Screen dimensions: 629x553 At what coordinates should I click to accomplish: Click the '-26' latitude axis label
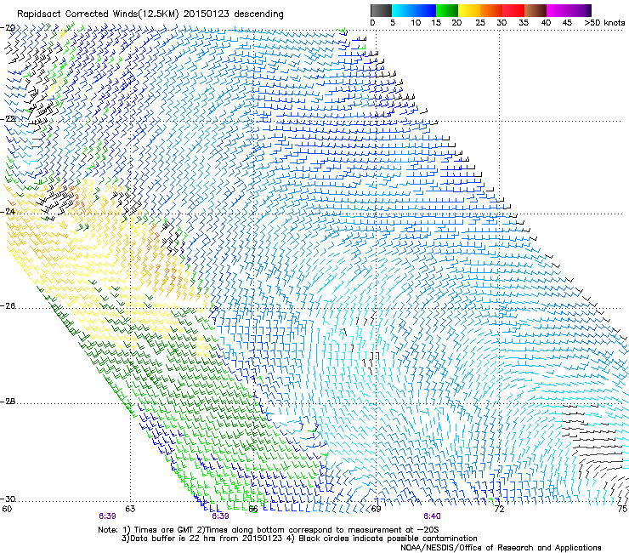(x=8, y=306)
